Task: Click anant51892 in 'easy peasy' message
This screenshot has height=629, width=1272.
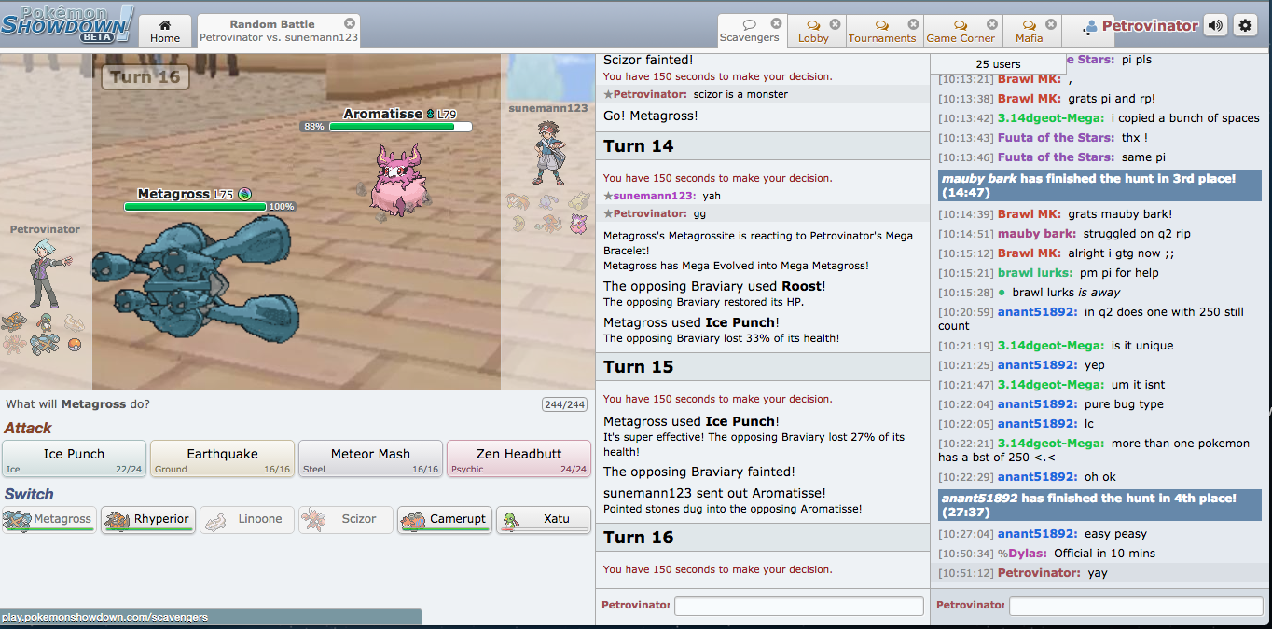Action: (x=1038, y=534)
